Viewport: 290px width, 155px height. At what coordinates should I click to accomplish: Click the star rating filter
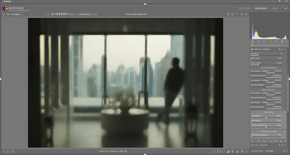59,14
